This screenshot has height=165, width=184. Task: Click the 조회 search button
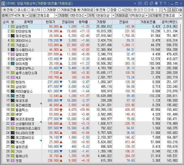(172, 10)
